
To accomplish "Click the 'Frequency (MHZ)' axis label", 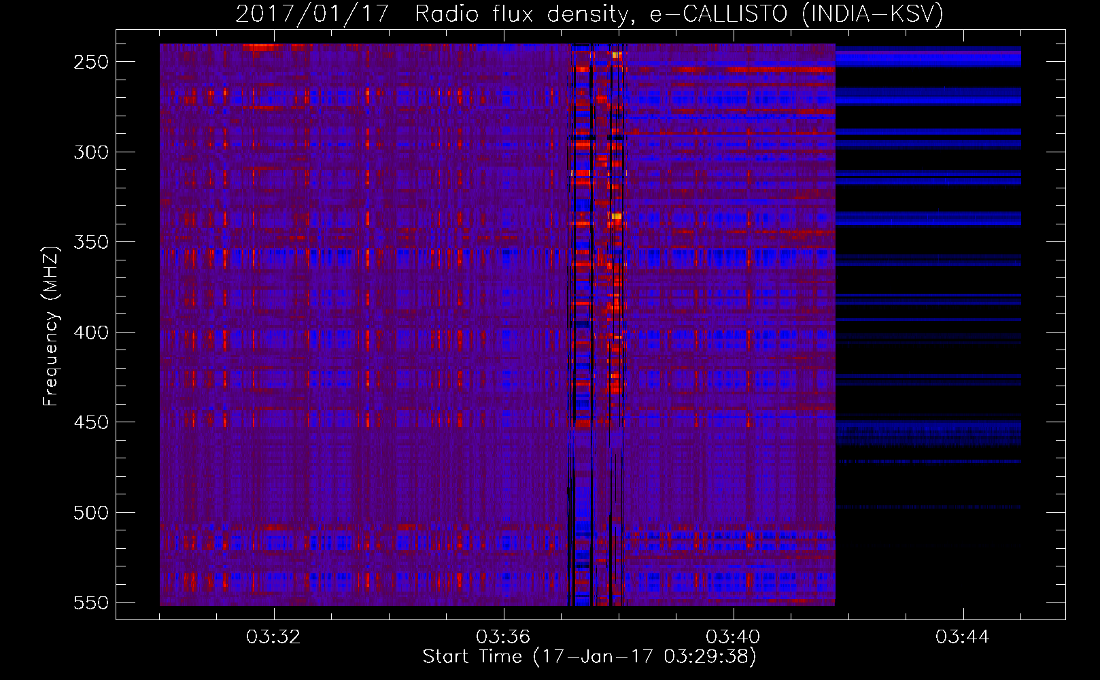I will click(51, 326).
